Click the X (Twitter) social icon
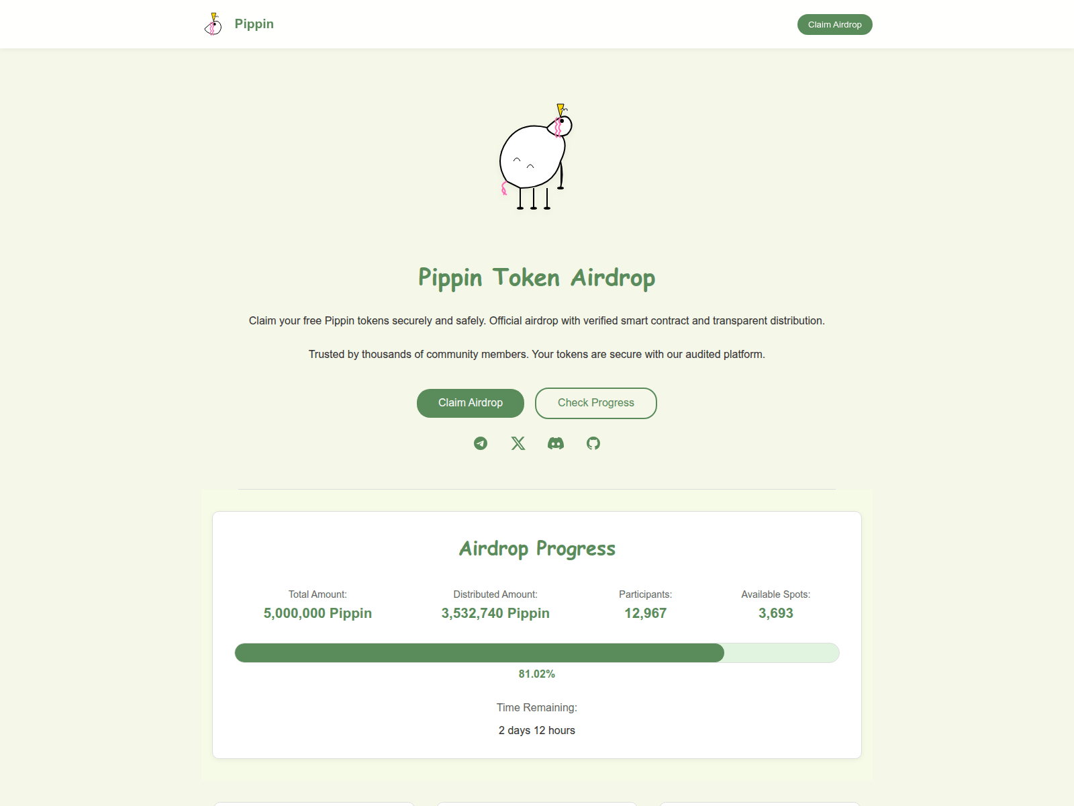This screenshot has width=1074, height=806. pos(518,443)
